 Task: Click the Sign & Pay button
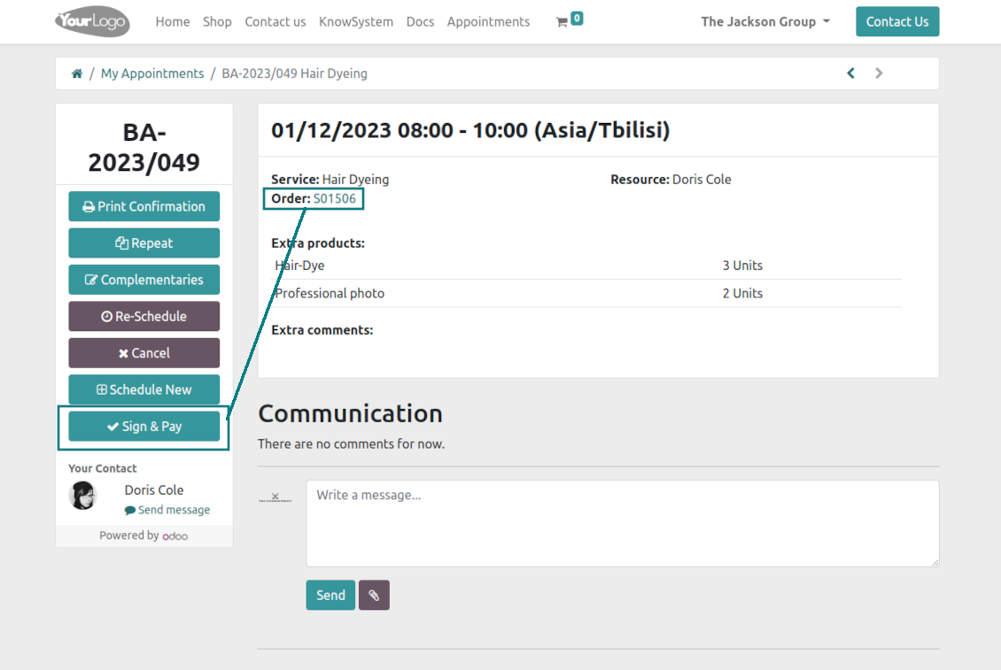(144, 427)
